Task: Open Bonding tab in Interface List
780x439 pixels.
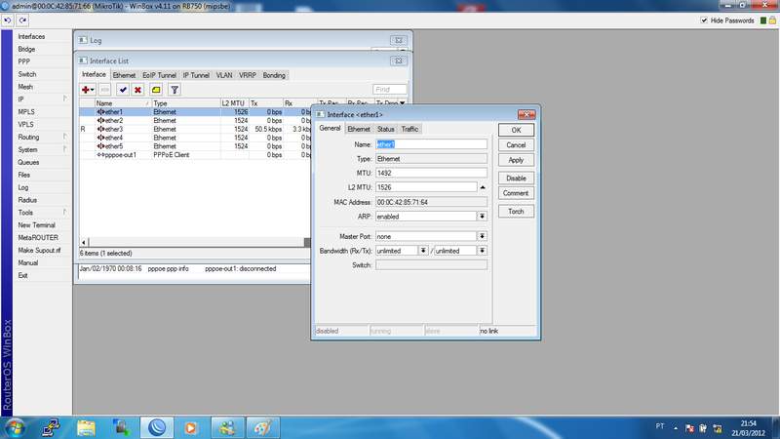Action: (274, 75)
